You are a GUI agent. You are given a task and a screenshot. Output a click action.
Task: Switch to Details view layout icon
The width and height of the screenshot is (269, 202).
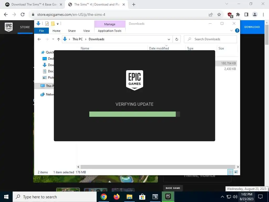230,172
